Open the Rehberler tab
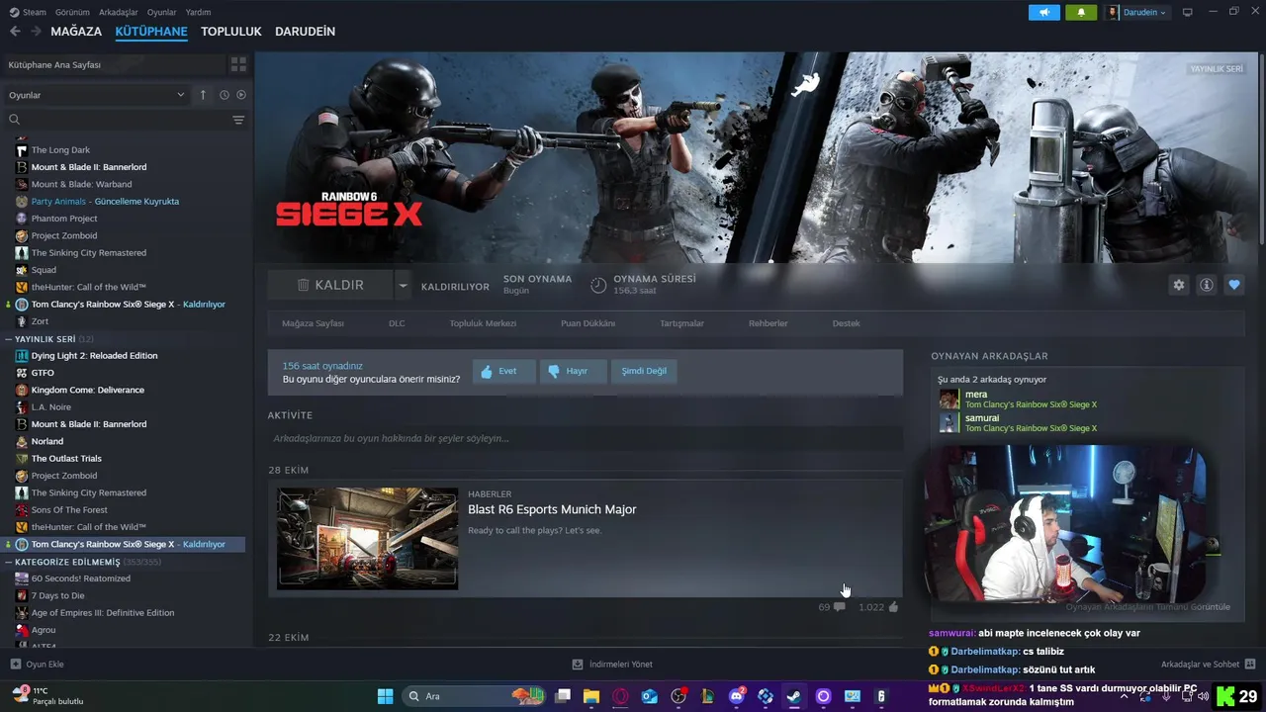1266x712 pixels. coord(769,323)
